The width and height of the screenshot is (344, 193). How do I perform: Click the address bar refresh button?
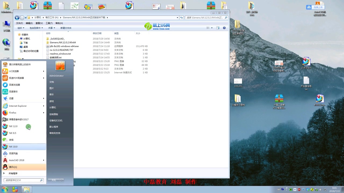point(182,18)
